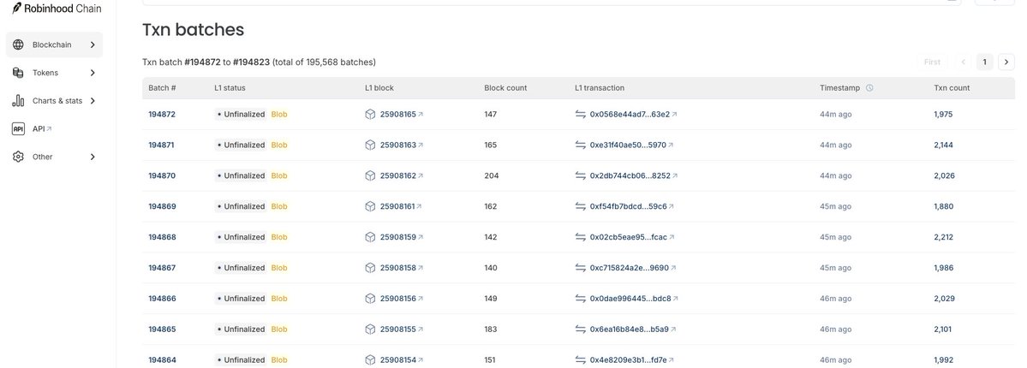Open batch 194868

tap(162, 237)
